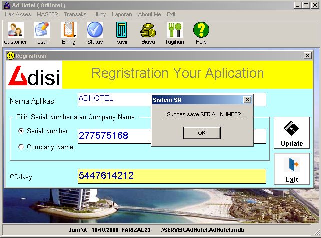Select the Serial Number radio button
321x238 pixels.
click(21, 131)
